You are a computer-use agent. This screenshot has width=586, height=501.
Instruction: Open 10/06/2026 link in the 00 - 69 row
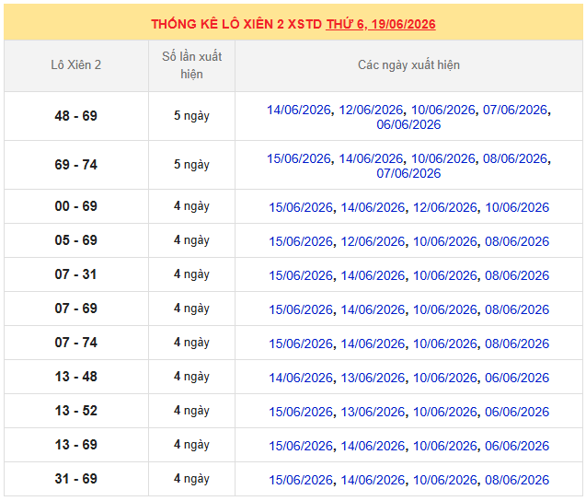517,207
